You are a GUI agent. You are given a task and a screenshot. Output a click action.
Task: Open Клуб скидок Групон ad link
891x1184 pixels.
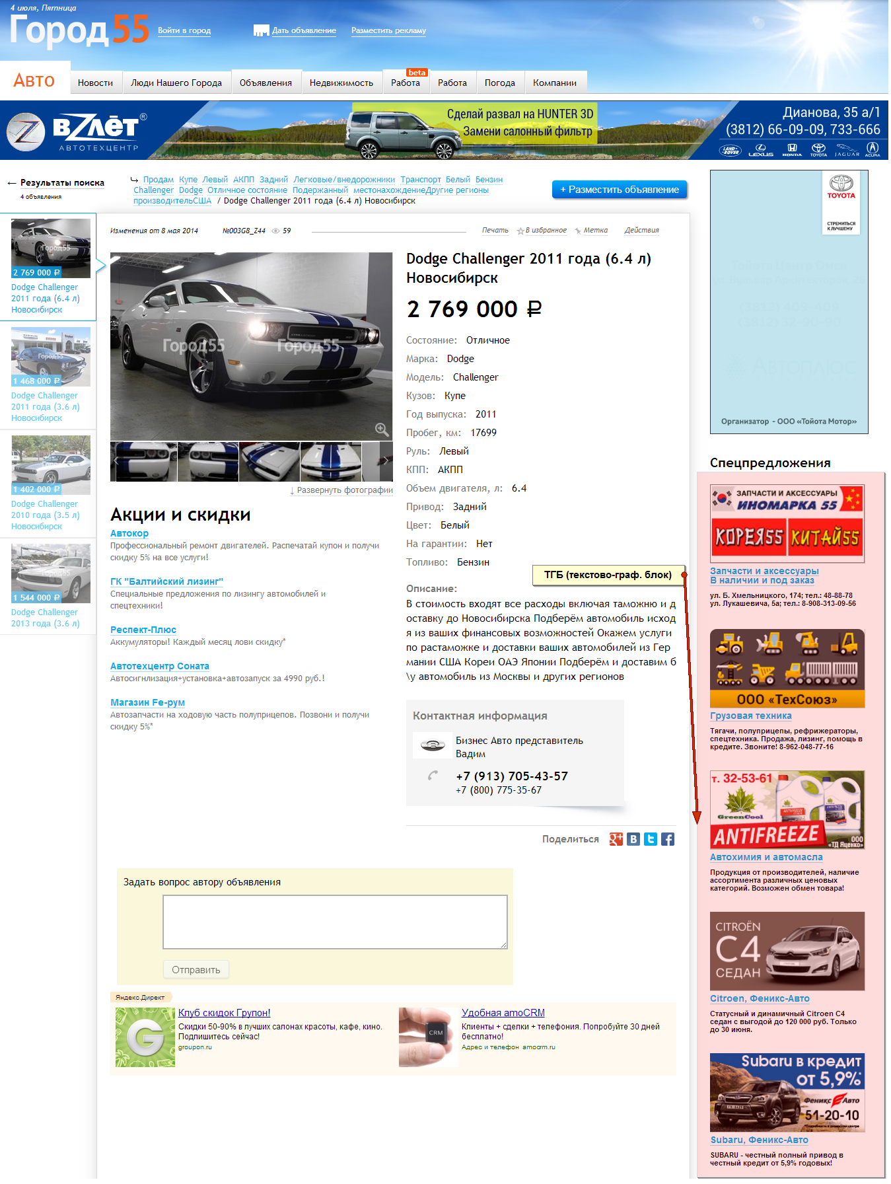coord(225,1013)
